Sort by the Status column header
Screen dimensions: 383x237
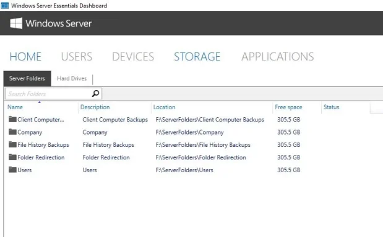[331, 107]
